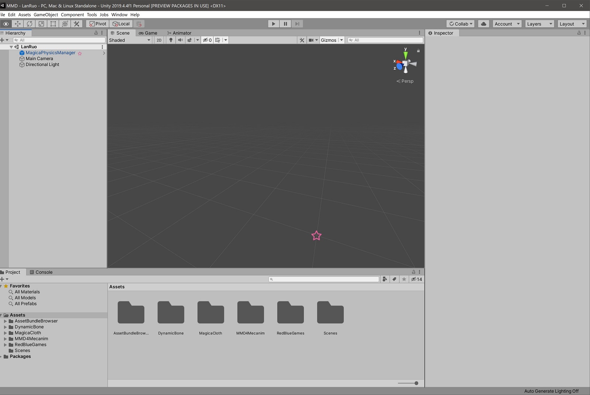Click the Pause button

pos(285,24)
